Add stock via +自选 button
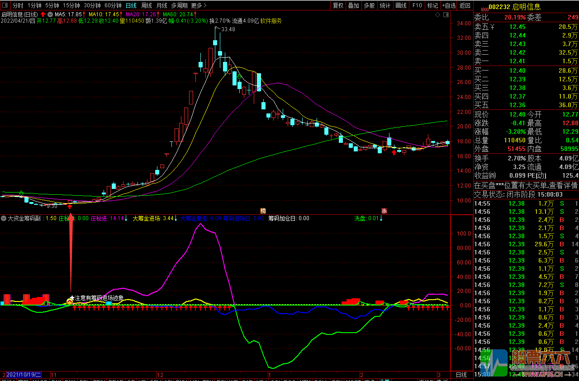The height and width of the screenshot is (381, 579). [449, 5]
